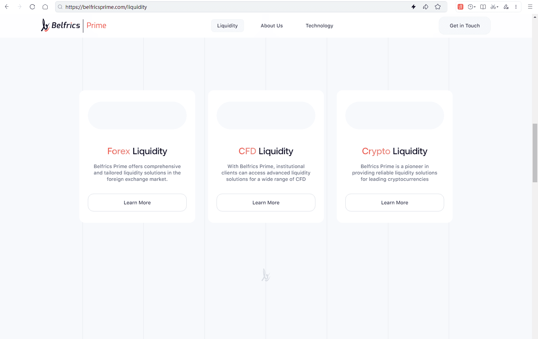Click the scissors screenshot tool
The width and height of the screenshot is (538, 339).
[x=493, y=7]
